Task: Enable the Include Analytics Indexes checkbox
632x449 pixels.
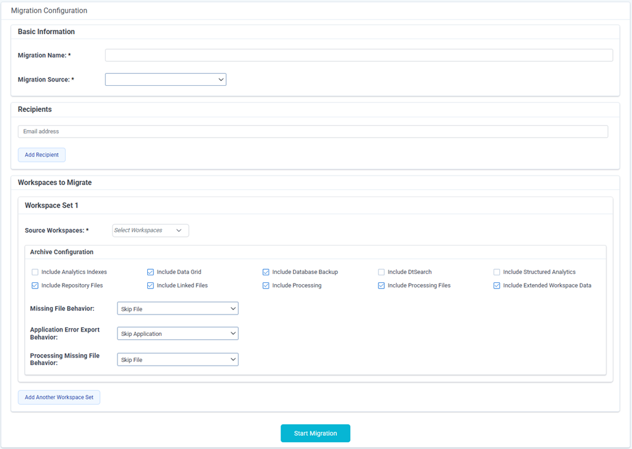Action: click(35, 272)
